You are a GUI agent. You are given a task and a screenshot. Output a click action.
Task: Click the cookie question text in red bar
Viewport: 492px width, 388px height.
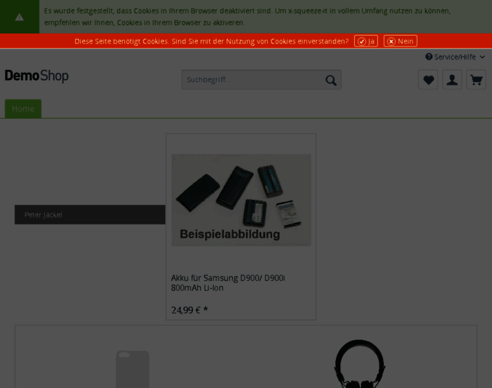click(212, 41)
